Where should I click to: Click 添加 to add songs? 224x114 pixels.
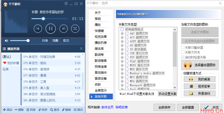8,110
